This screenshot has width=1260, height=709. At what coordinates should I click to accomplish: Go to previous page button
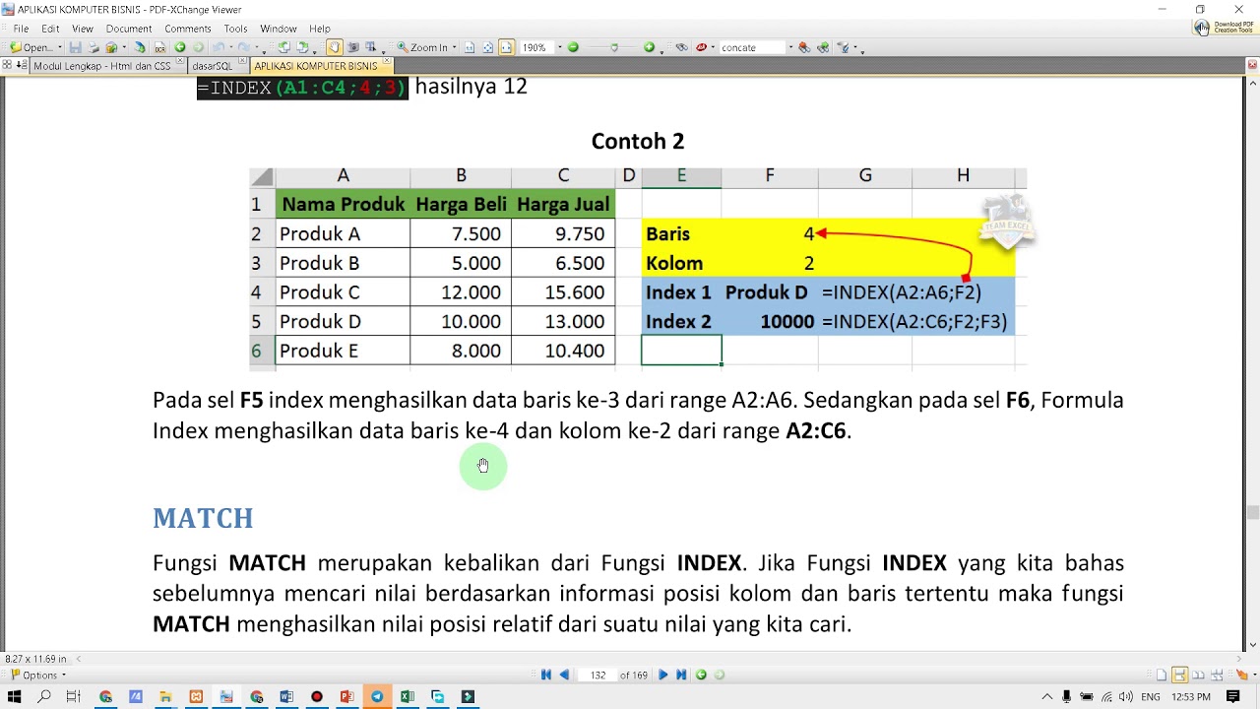pyautogui.click(x=564, y=675)
